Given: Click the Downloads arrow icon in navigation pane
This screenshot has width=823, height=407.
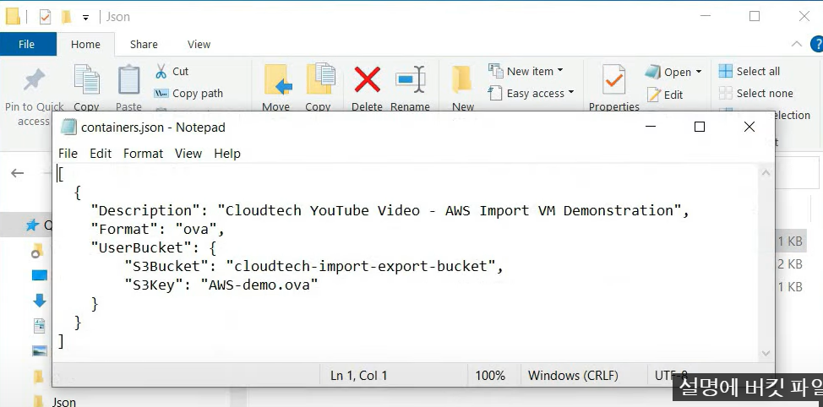Looking at the screenshot, I should [40, 301].
